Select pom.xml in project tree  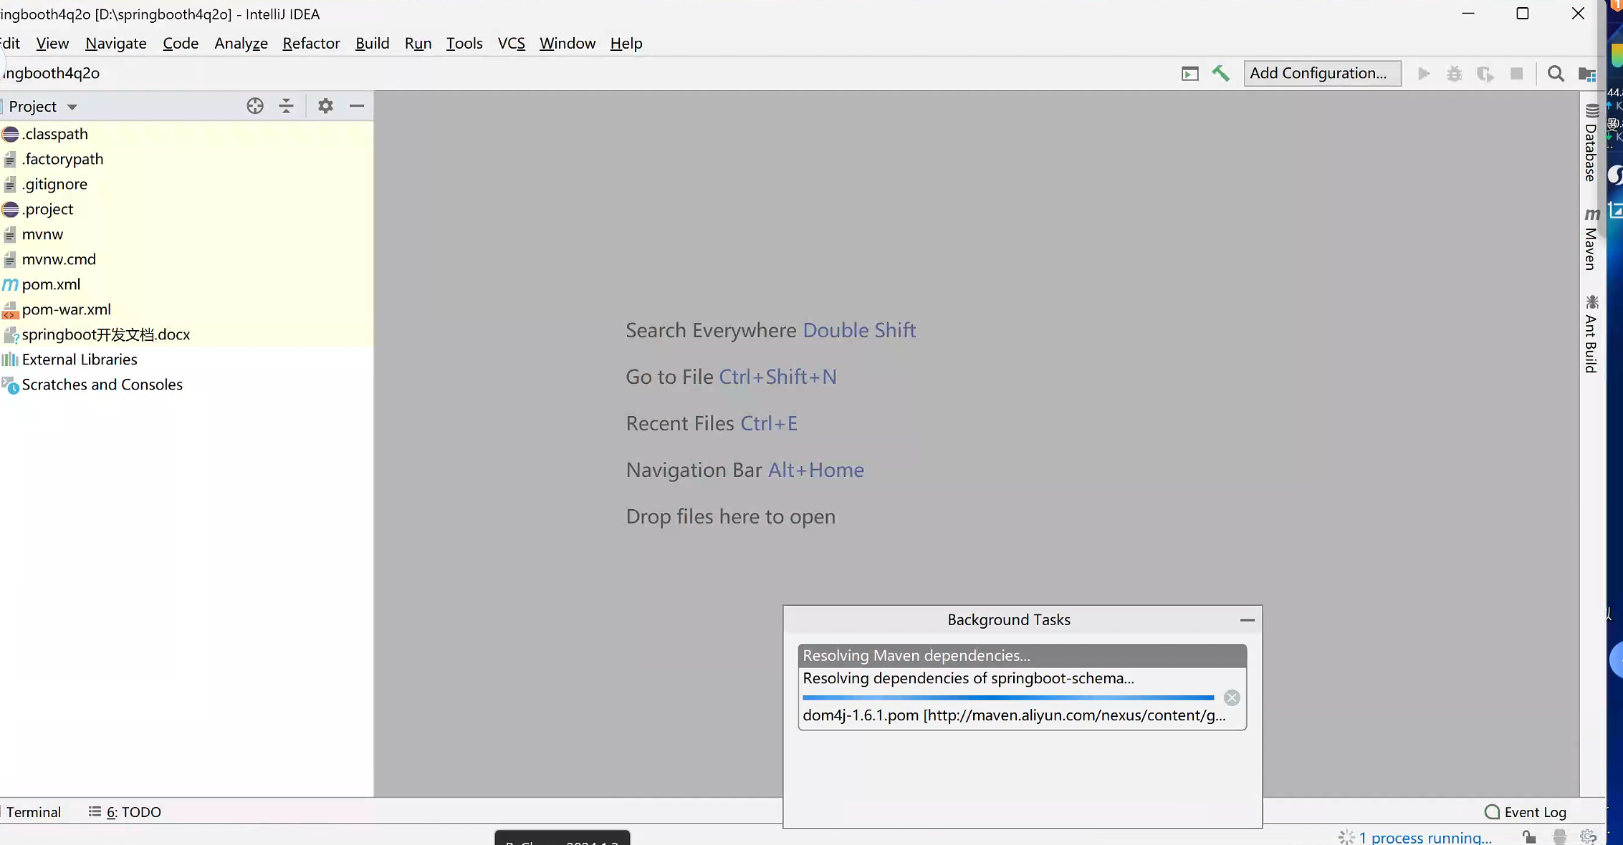click(x=186, y=284)
